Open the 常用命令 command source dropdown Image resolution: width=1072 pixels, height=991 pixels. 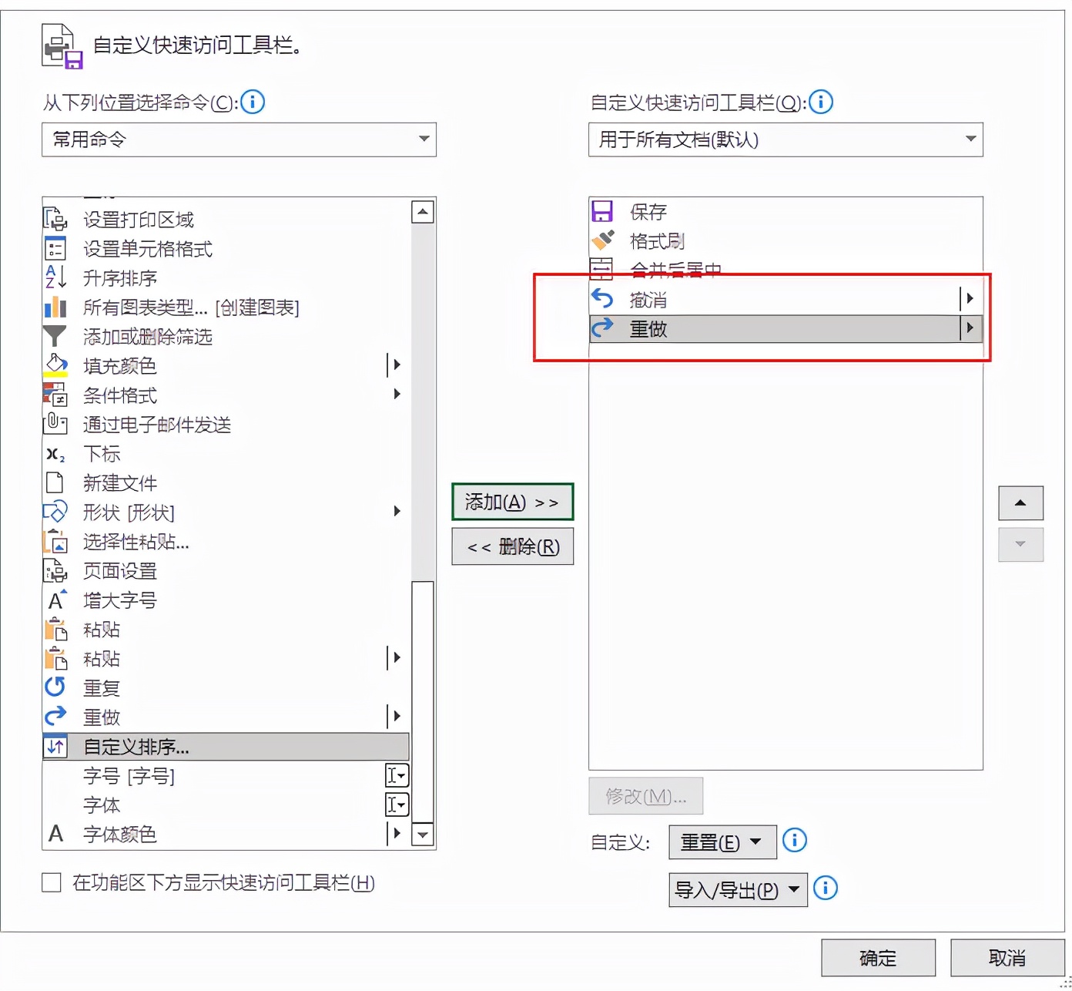(x=239, y=139)
